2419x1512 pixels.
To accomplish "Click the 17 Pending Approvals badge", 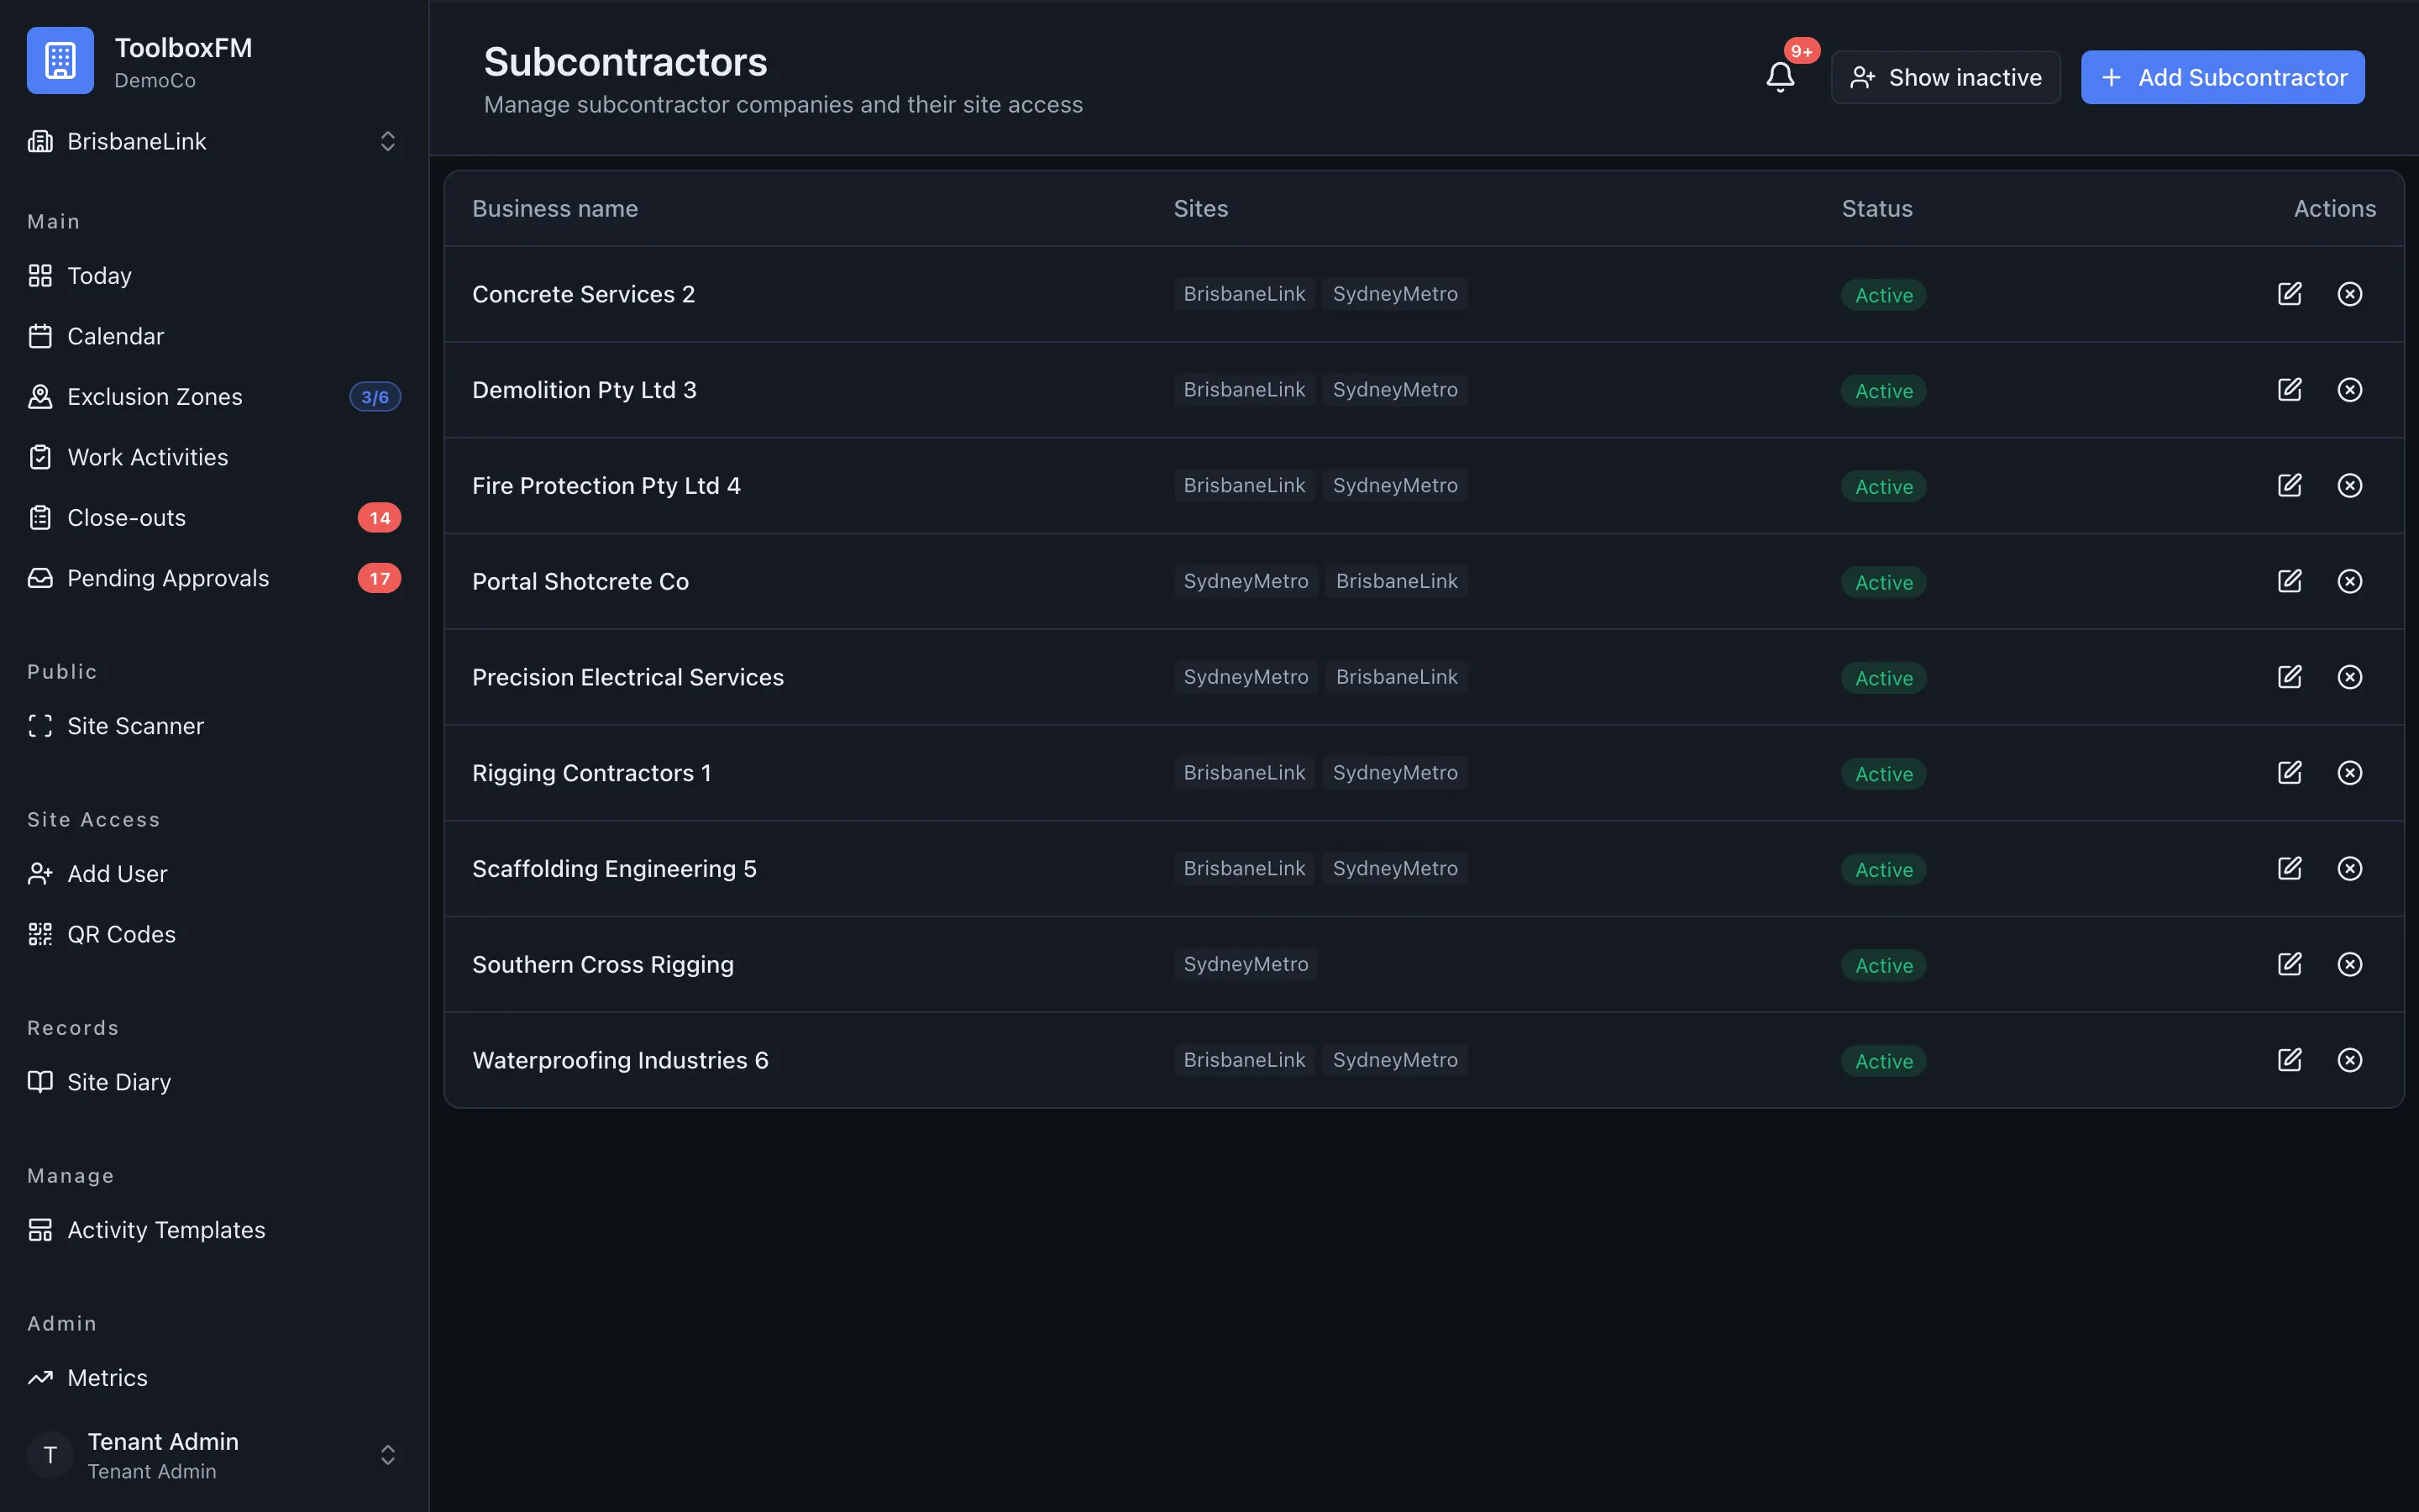I will (x=379, y=578).
